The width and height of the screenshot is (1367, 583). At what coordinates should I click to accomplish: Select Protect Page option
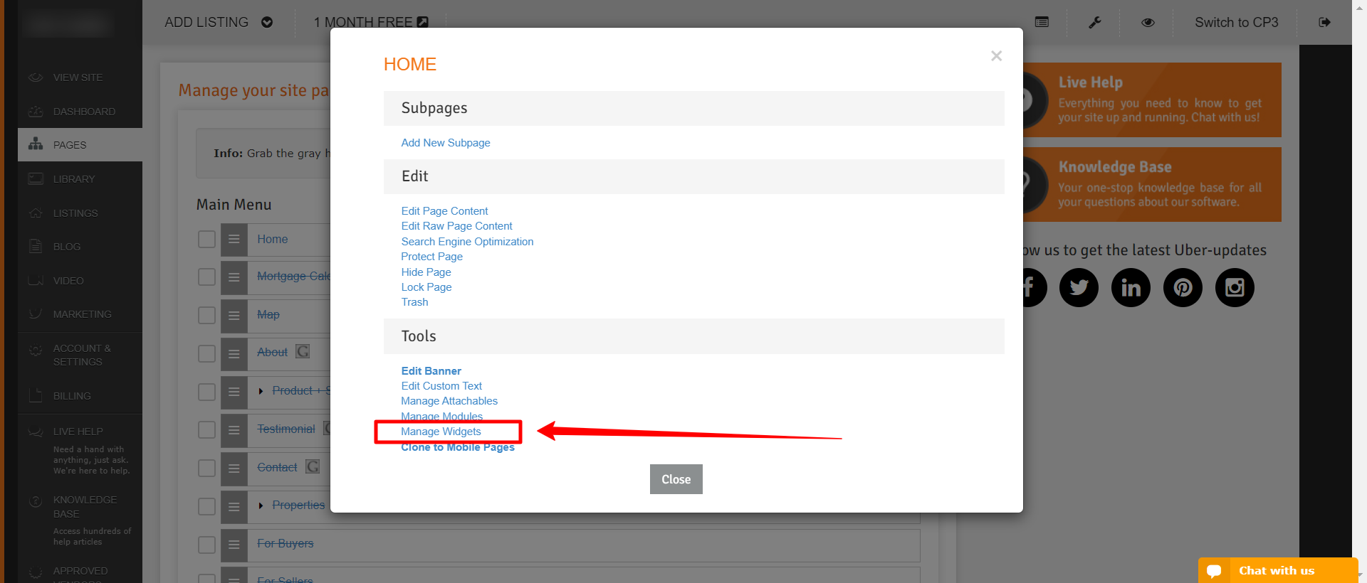tap(431, 257)
